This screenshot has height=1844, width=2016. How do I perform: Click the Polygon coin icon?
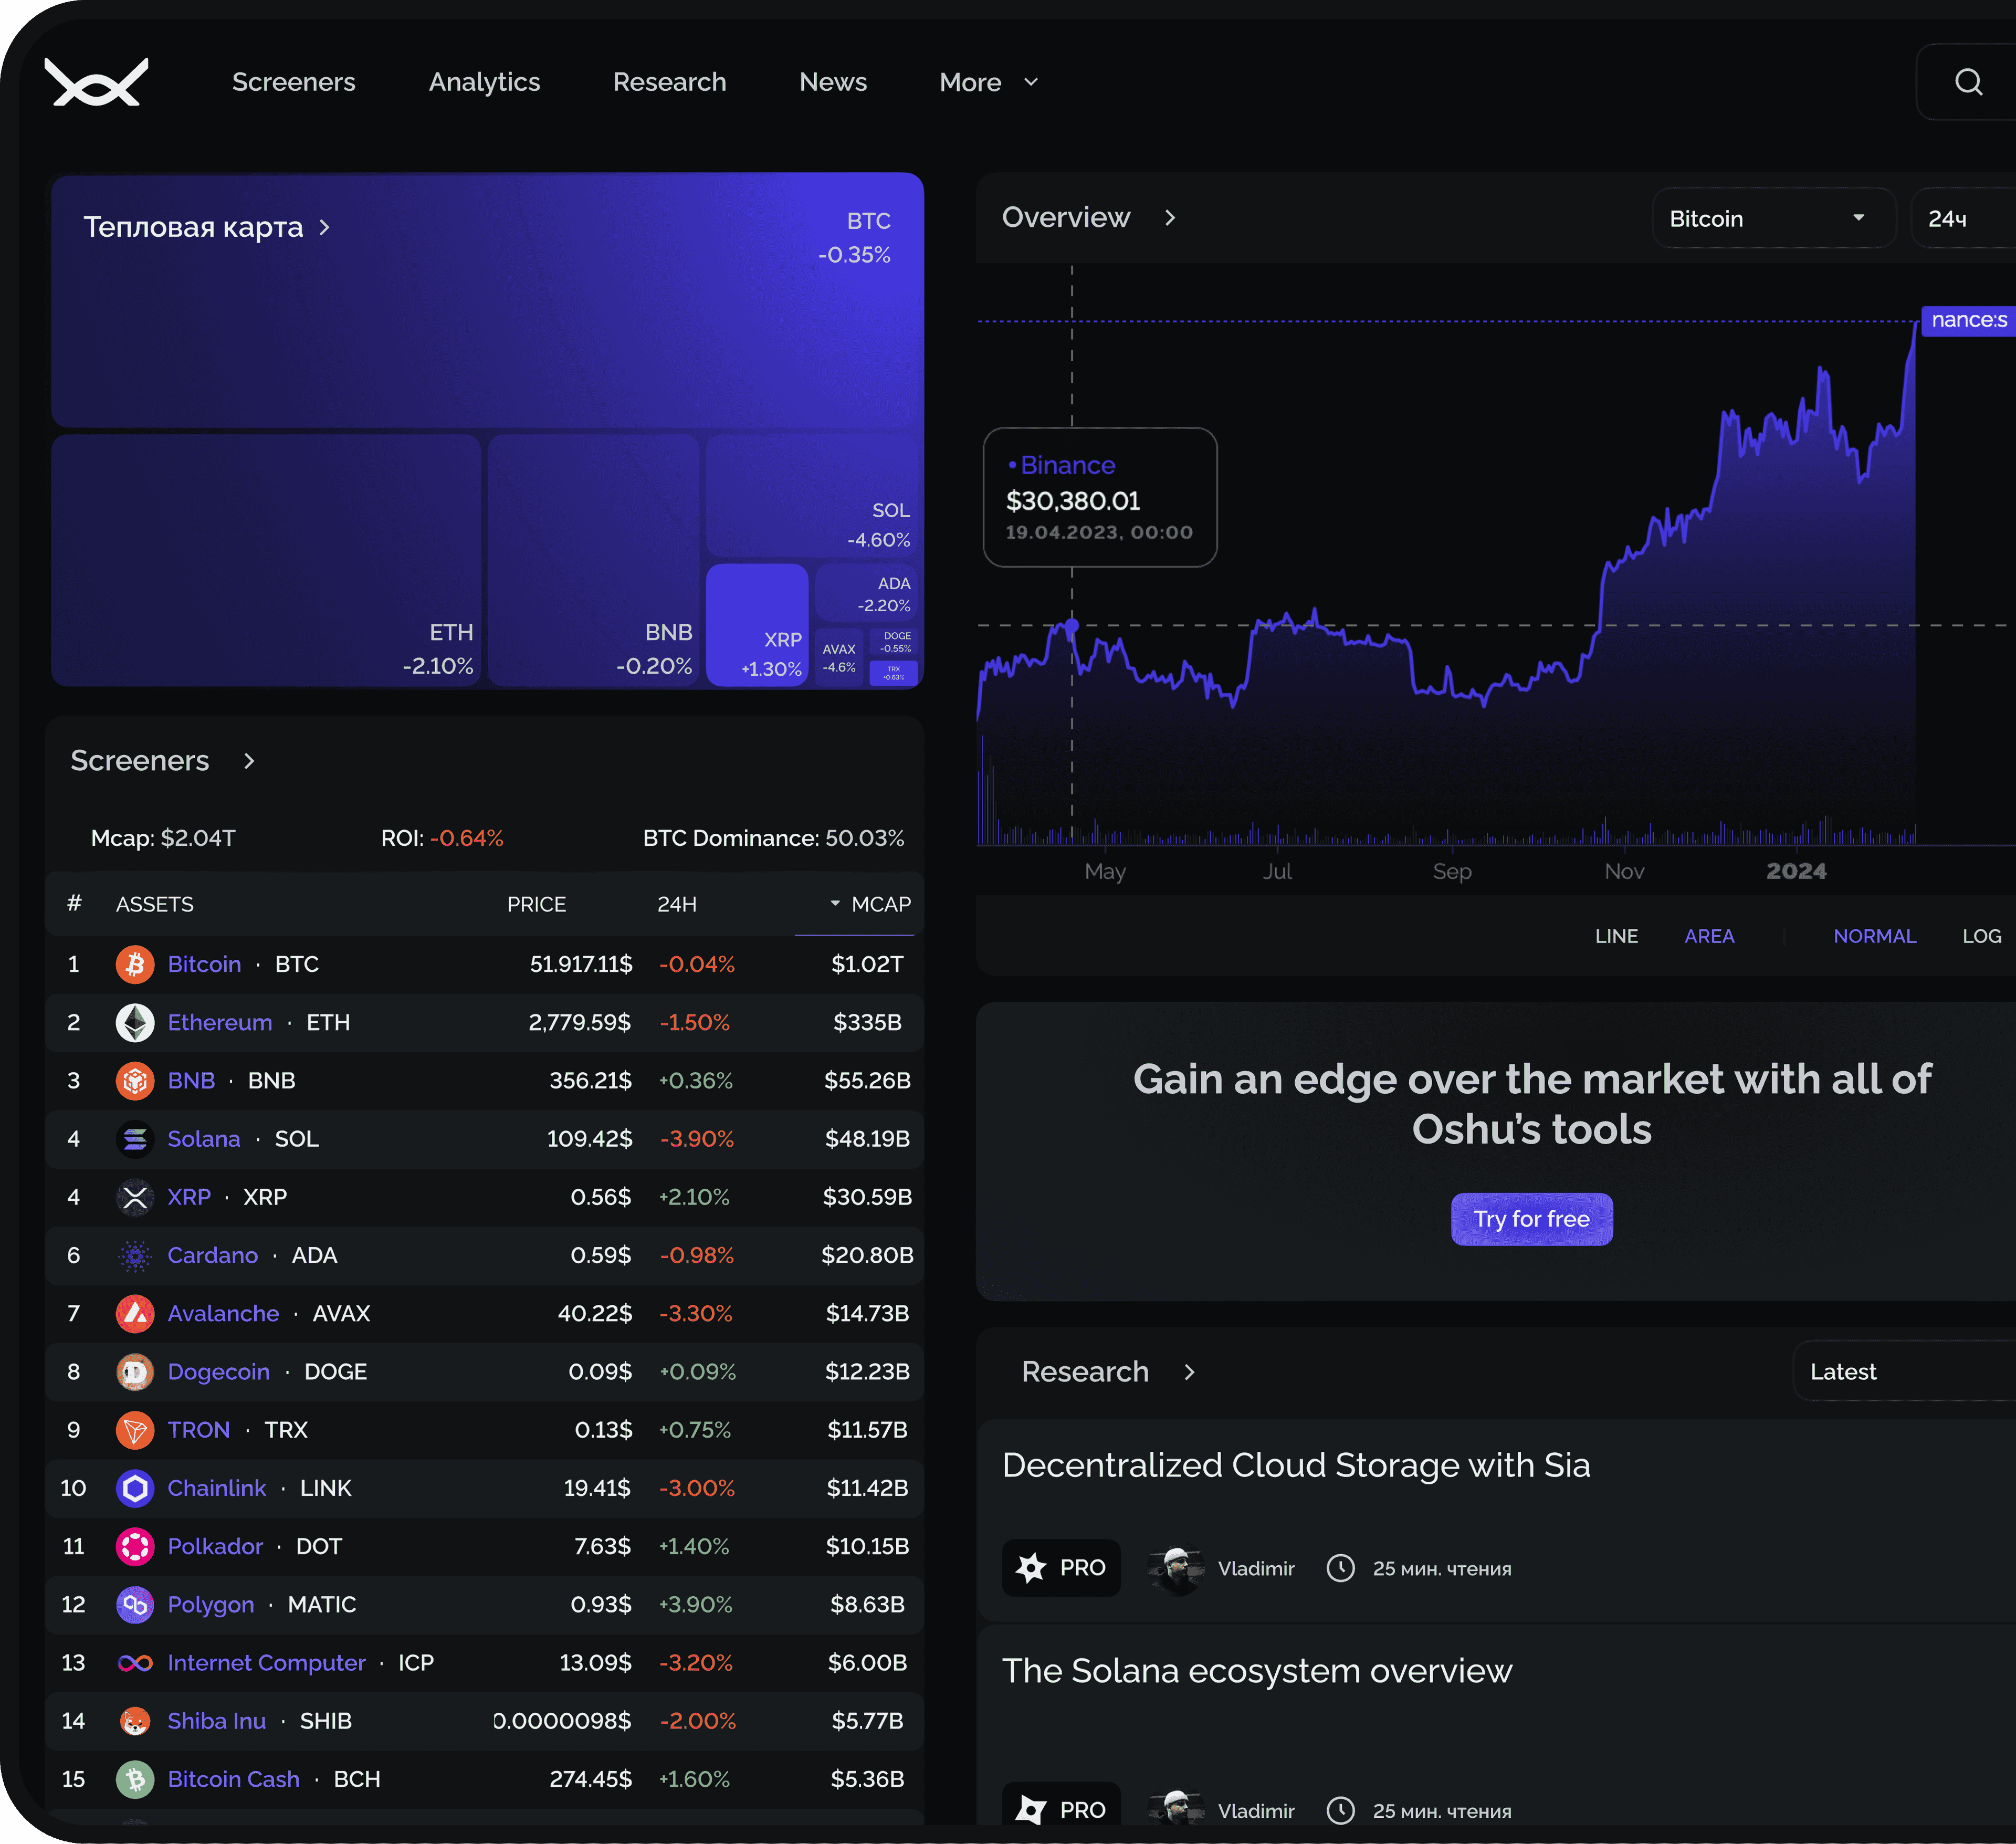click(135, 1604)
